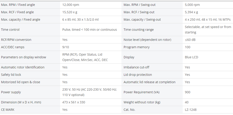Screen dimensions: 233x115
Task: Click the Power supply 230 V value
Action: coord(89,92)
